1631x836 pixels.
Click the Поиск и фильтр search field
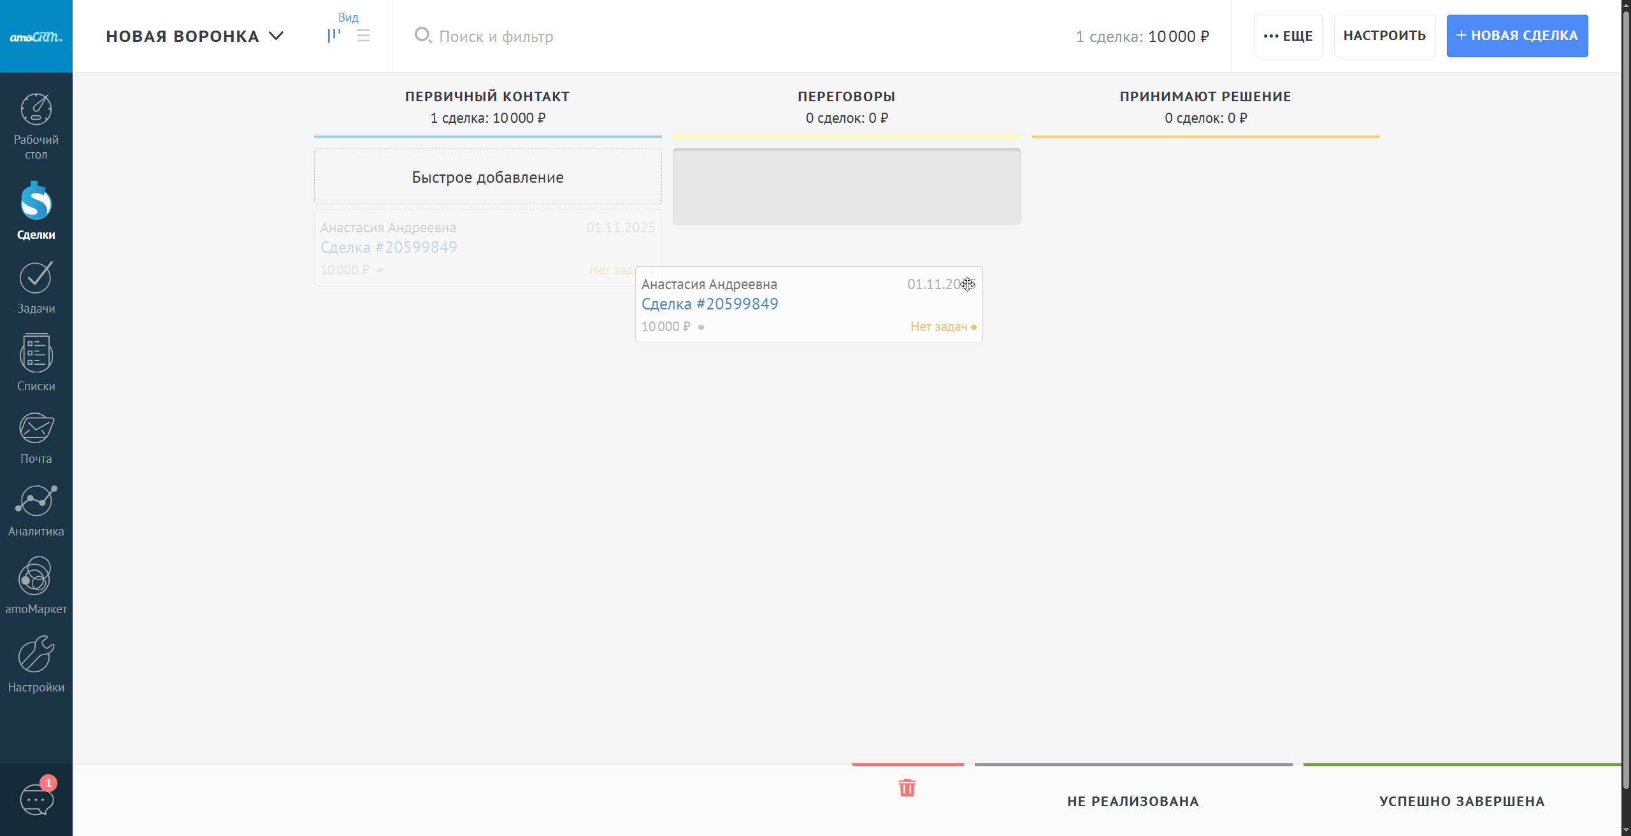[x=496, y=36]
